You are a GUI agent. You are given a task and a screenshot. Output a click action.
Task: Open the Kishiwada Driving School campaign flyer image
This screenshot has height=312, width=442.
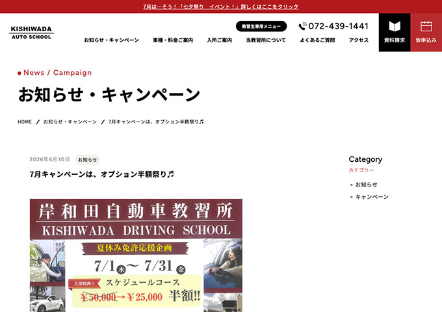coord(136,255)
